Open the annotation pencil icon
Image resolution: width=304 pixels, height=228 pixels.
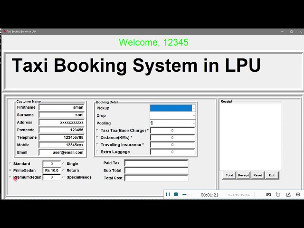point(288,194)
